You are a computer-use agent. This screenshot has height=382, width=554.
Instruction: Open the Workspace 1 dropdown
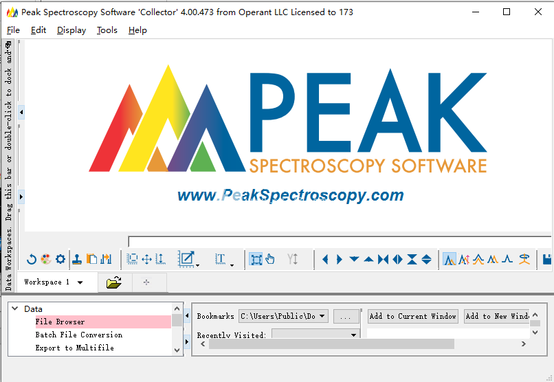click(80, 282)
